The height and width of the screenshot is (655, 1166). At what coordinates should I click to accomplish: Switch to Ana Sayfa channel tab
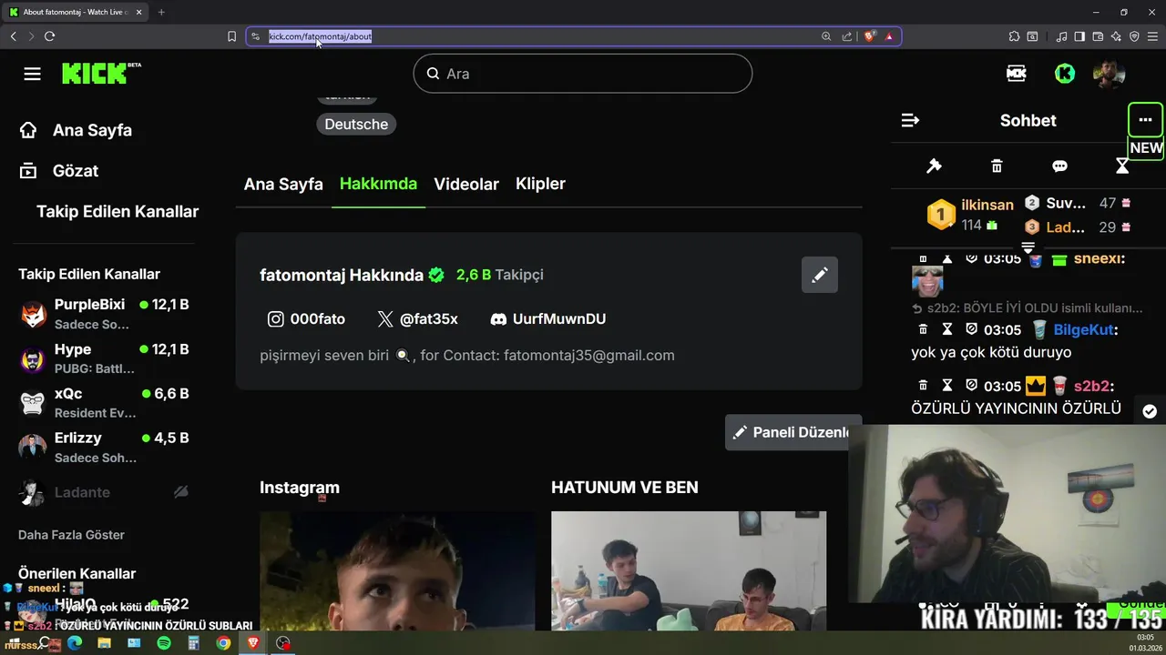click(x=283, y=184)
